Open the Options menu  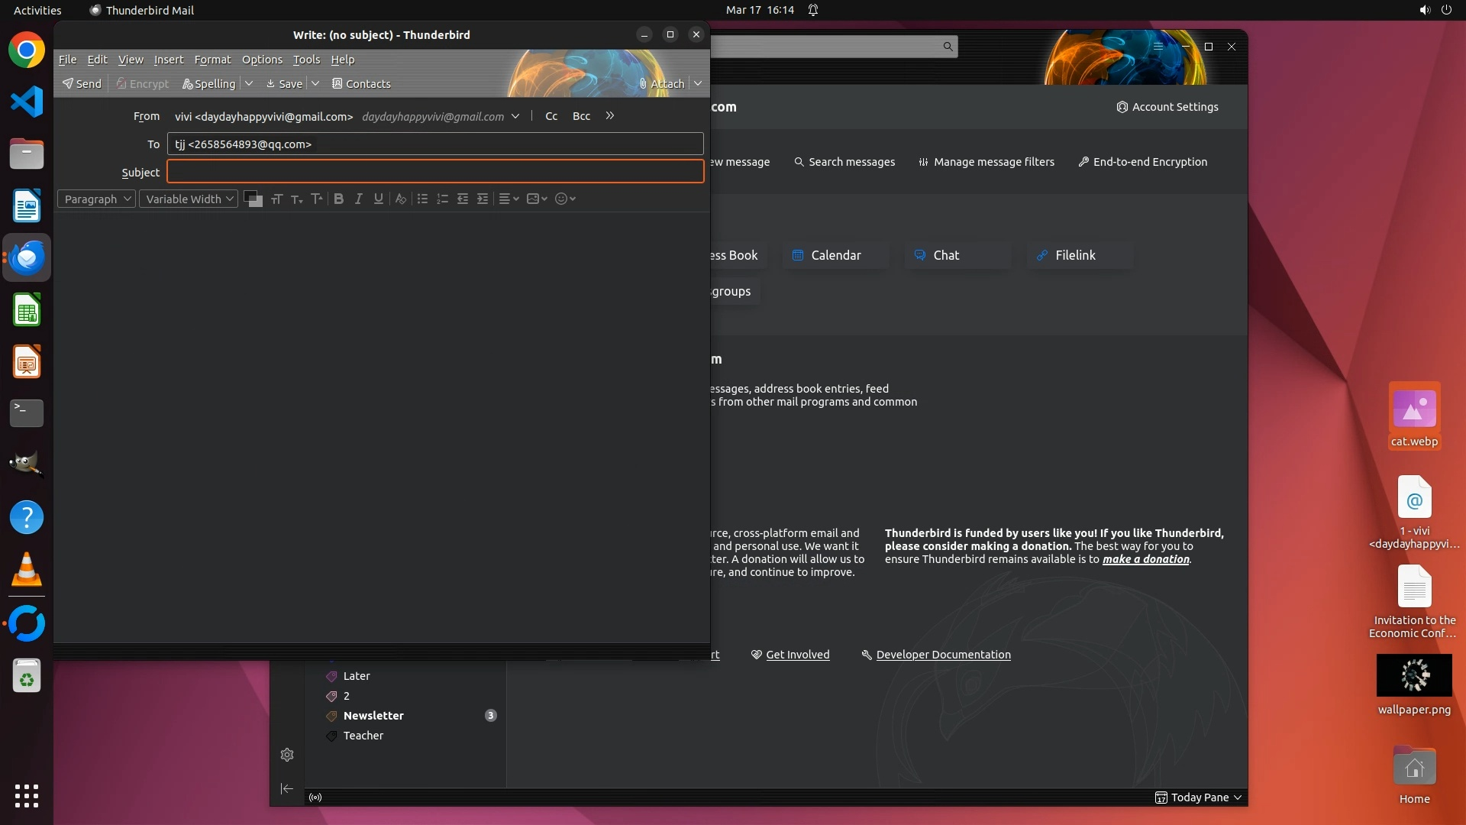[262, 60]
